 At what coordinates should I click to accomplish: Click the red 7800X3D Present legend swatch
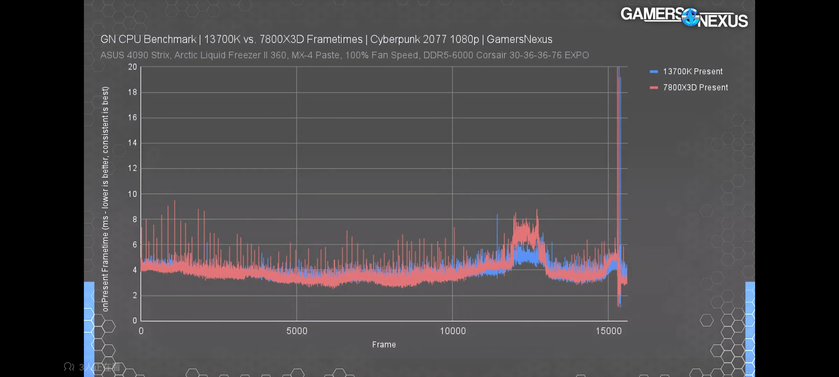(654, 87)
